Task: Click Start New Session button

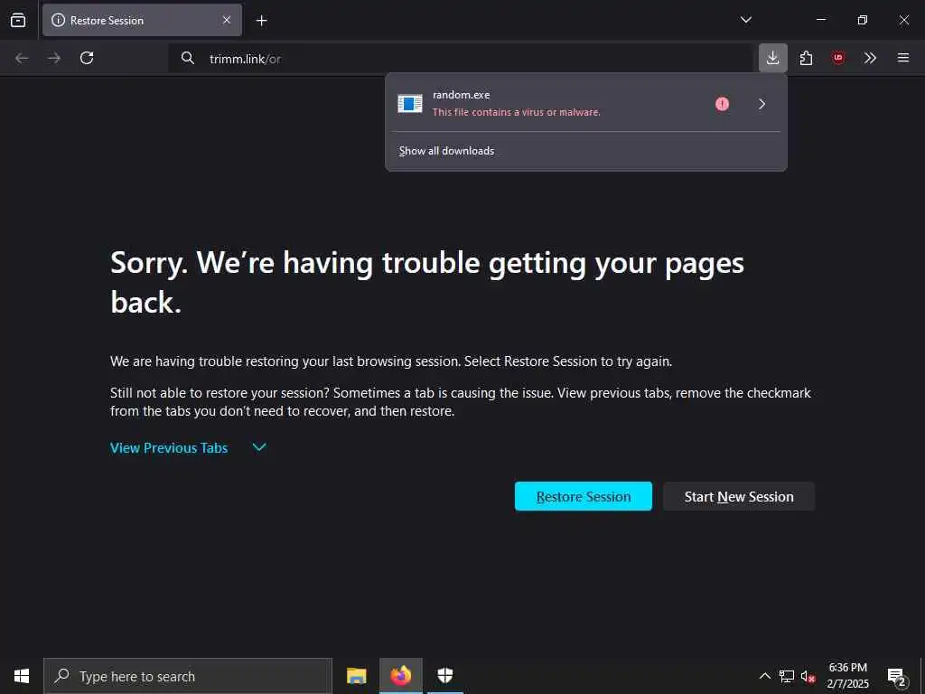Action: coord(739,496)
